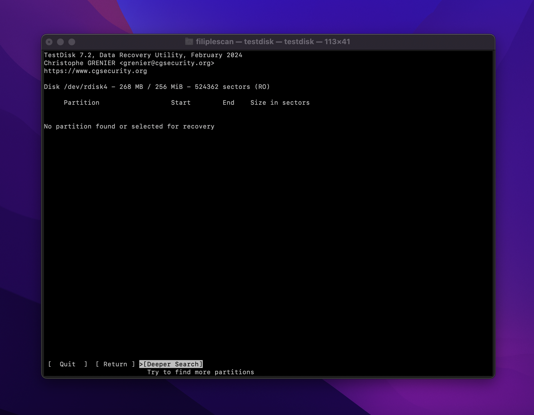Click 'No partition found or selected' message

(x=129, y=127)
